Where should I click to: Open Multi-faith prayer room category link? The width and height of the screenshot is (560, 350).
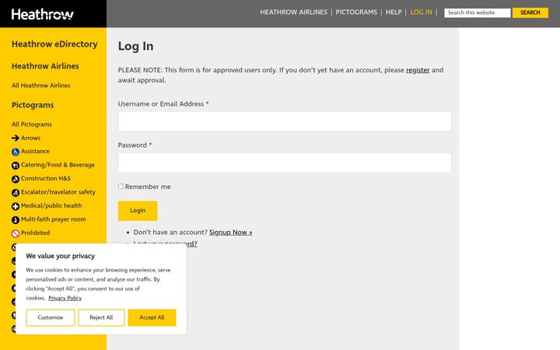[x=54, y=219]
